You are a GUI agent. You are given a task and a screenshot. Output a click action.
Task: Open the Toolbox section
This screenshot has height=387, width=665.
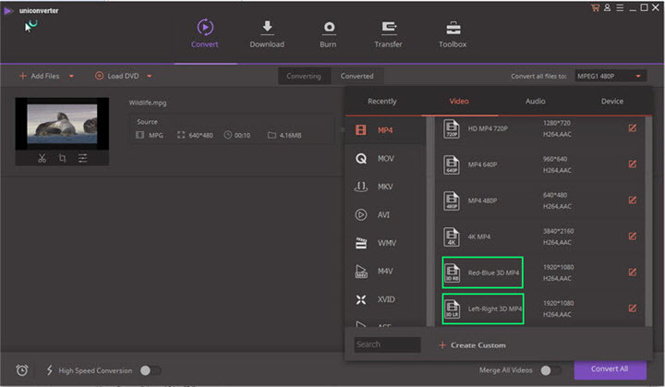click(x=453, y=32)
